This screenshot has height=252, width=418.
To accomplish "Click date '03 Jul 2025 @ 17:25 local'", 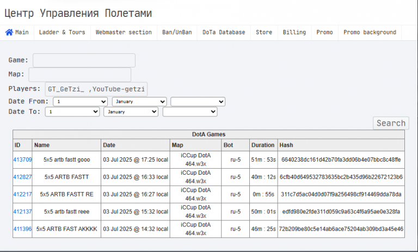I will (136, 159).
